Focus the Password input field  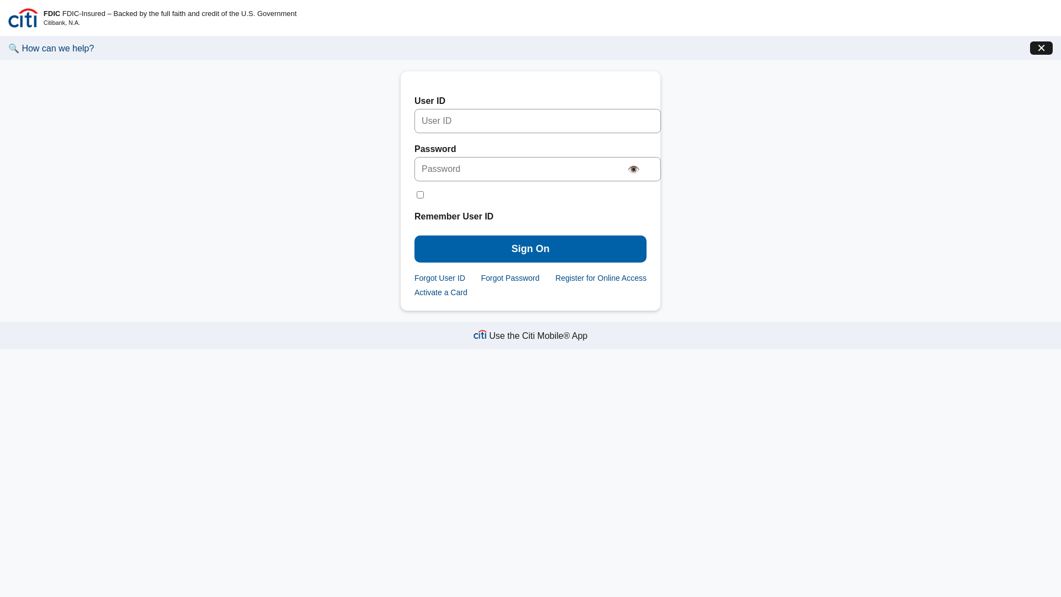click(537, 169)
